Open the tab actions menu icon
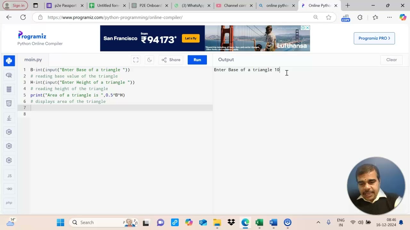410x230 pixels. tap(36, 5)
